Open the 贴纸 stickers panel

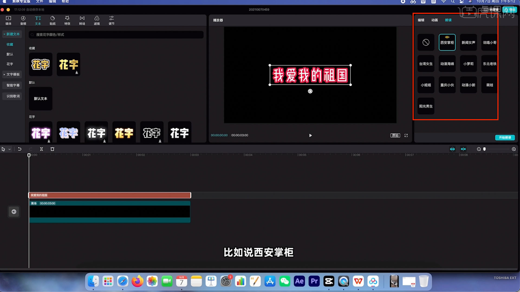53,20
